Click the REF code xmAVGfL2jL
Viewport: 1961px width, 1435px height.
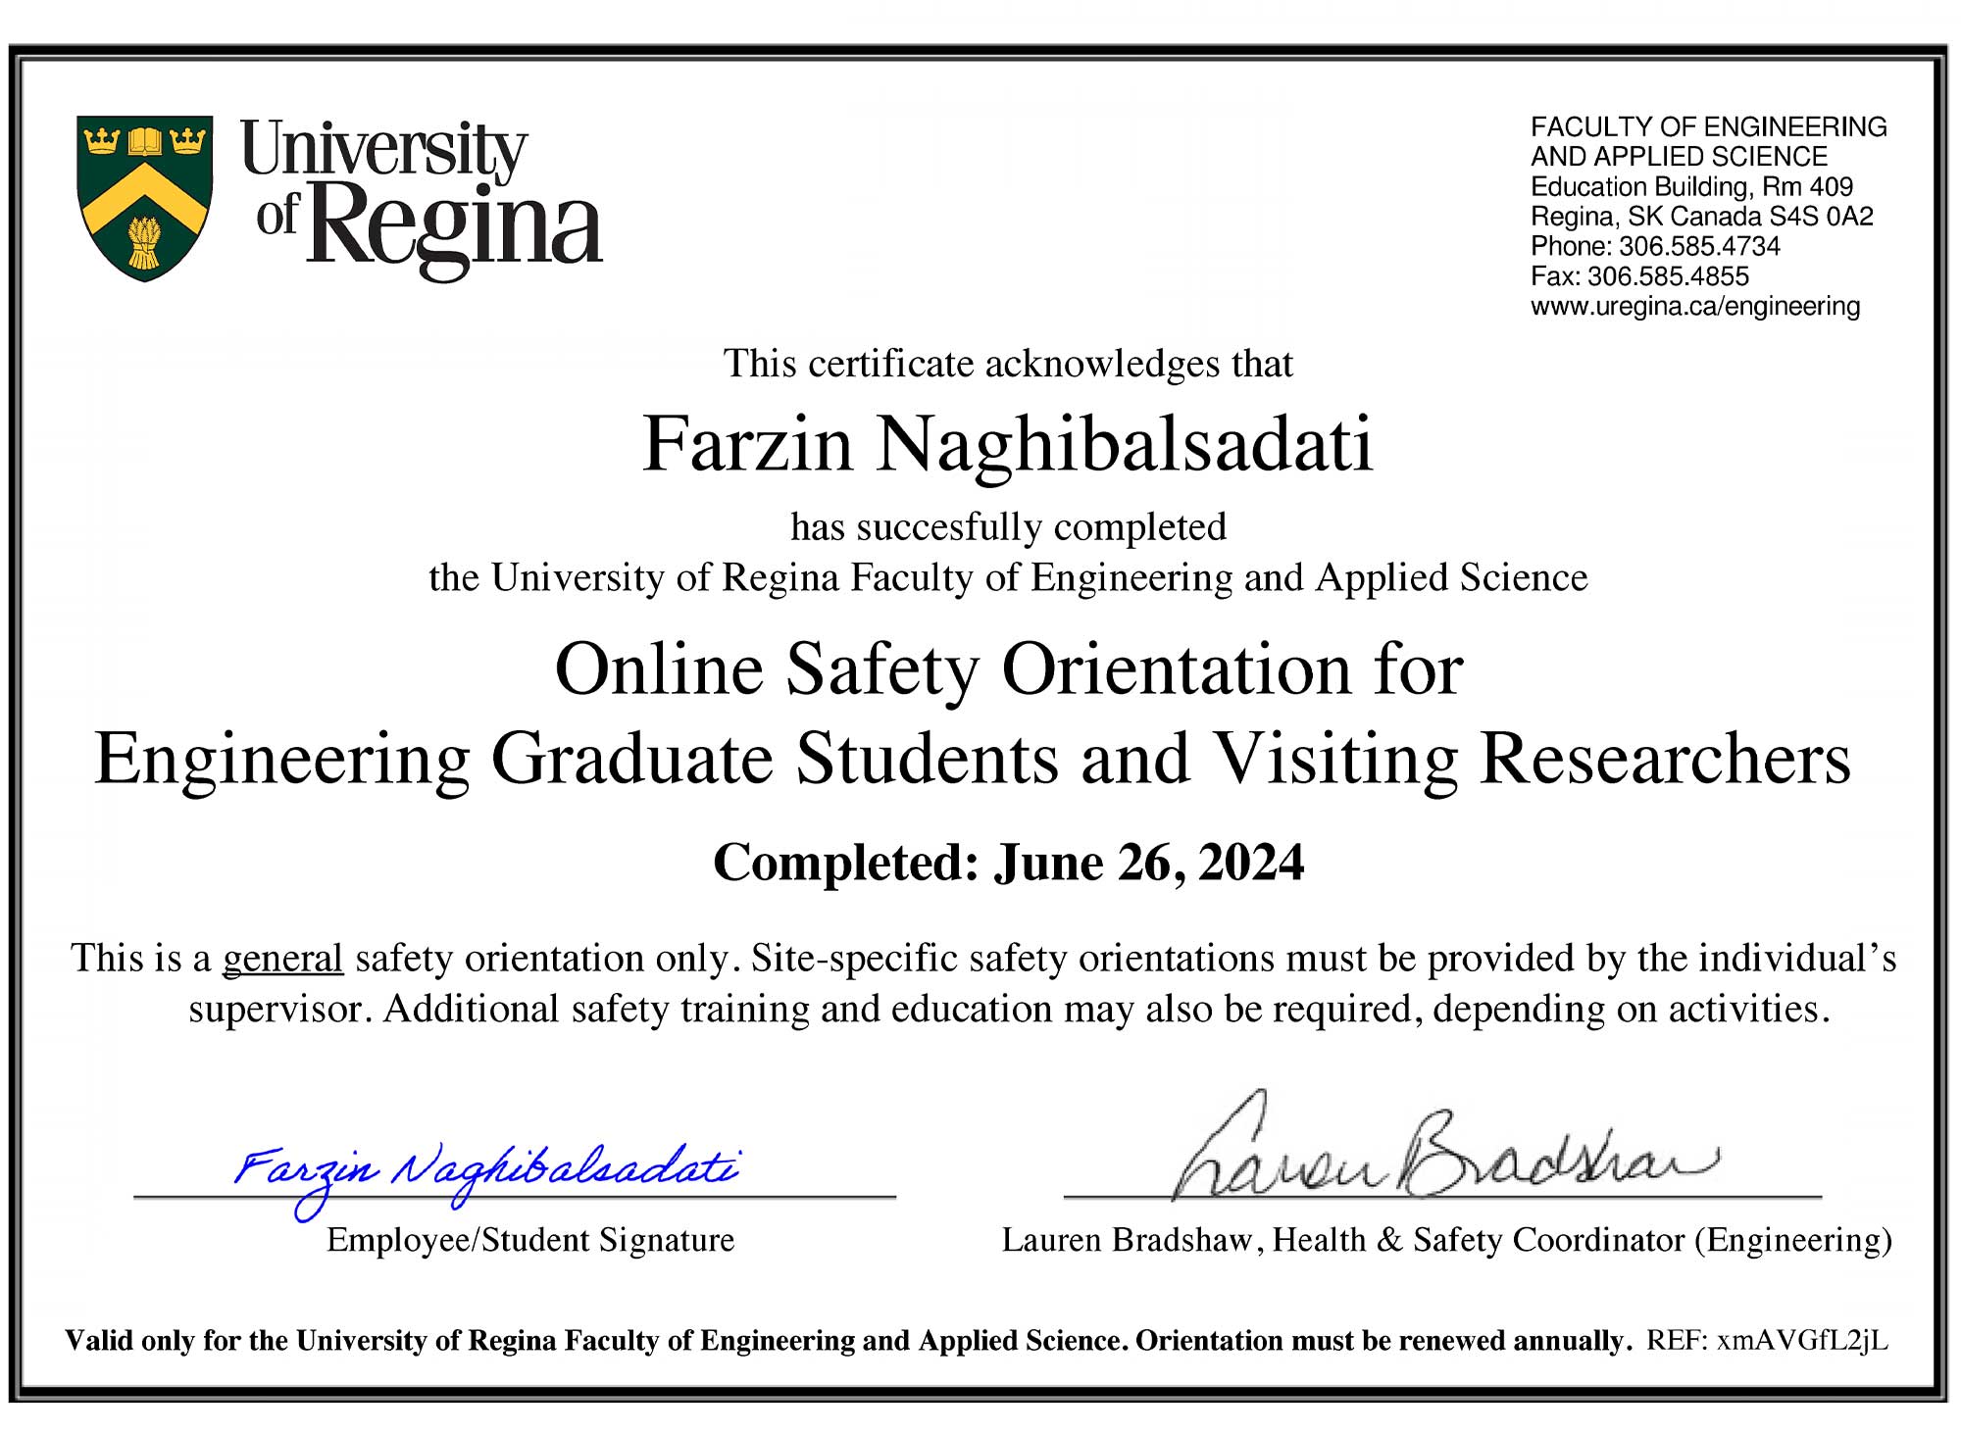click(x=1801, y=1340)
